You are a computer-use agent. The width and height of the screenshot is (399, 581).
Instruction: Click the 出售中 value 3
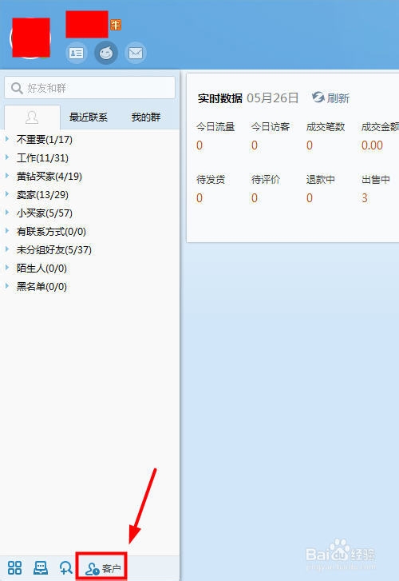(365, 198)
